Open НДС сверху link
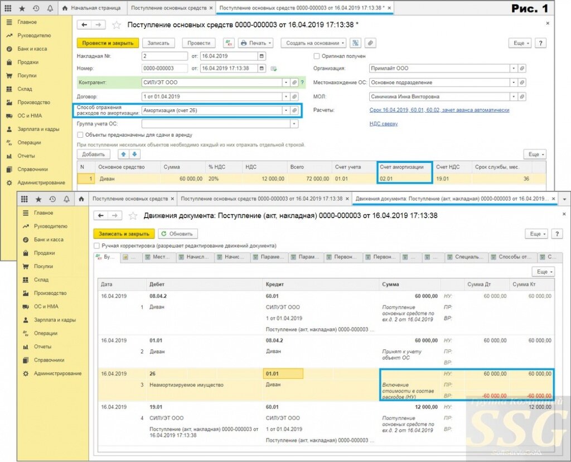Viewport: 571px width, 462px height. [384, 124]
